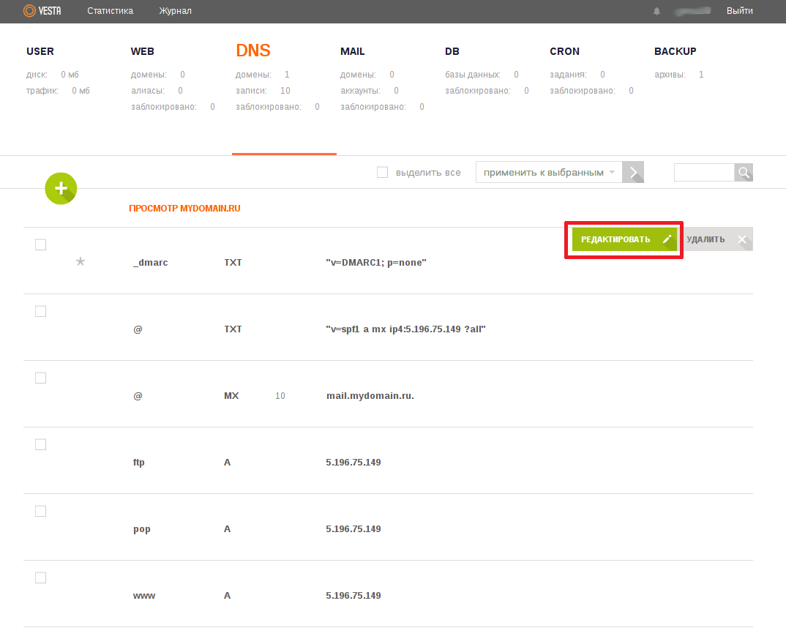Open the WEB tab
The height and width of the screenshot is (628, 786).
point(143,52)
